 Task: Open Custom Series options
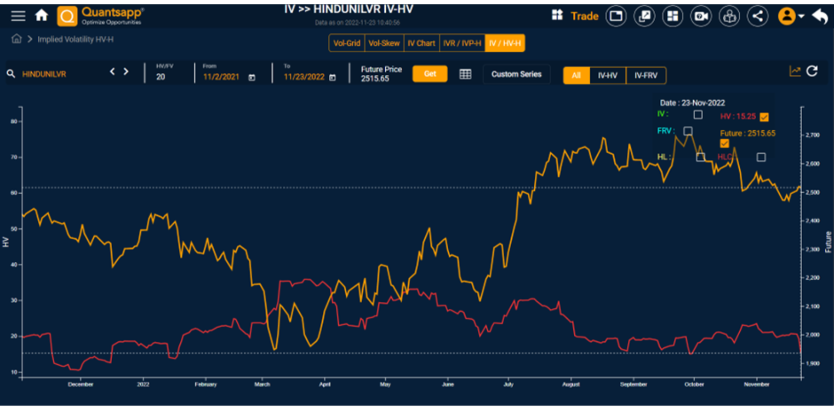[516, 74]
